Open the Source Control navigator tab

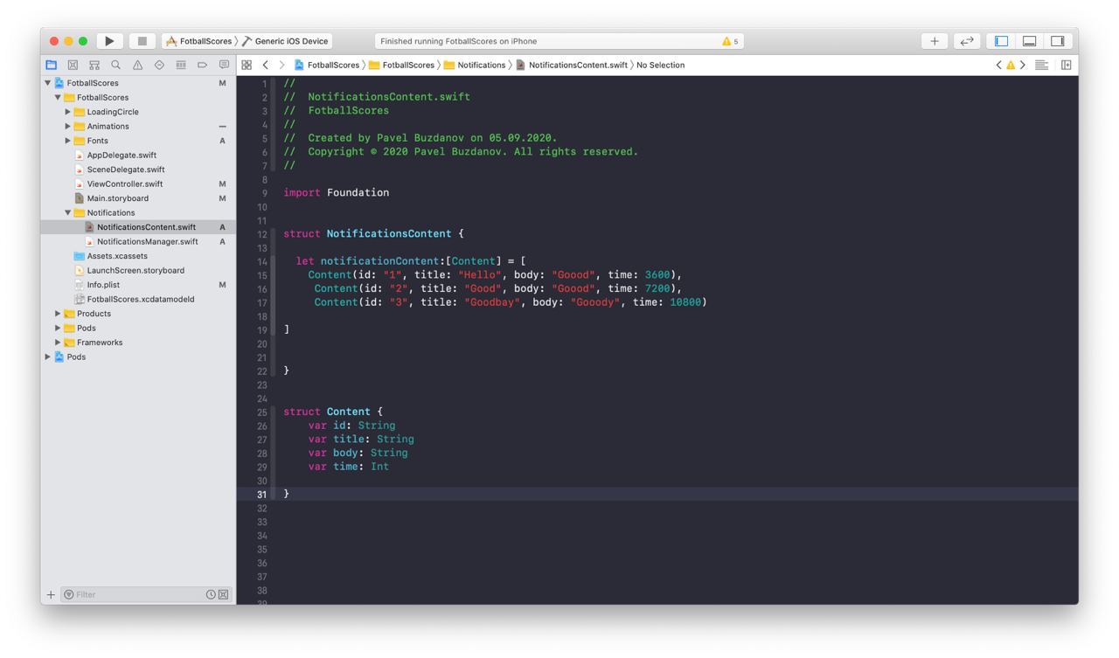pos(73,65)
